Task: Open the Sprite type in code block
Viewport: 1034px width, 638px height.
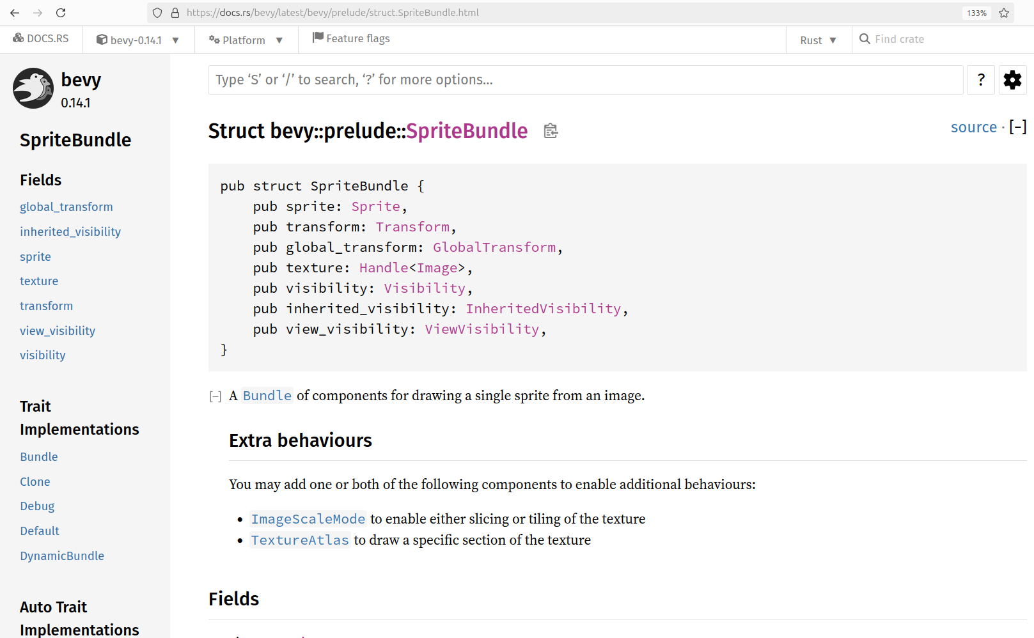Action: (376, 206)
